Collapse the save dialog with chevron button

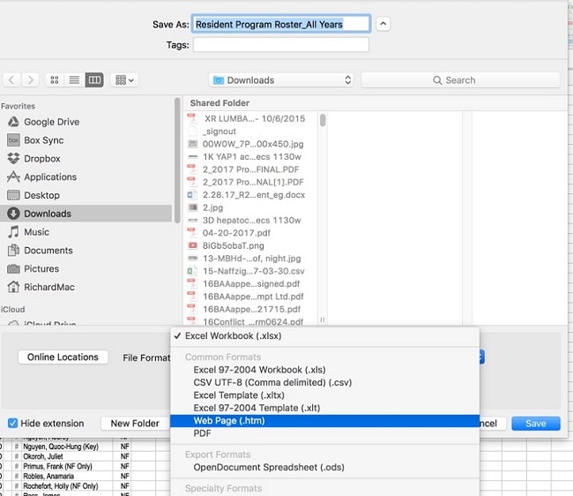pyautogui.click(x=383, y=24)
